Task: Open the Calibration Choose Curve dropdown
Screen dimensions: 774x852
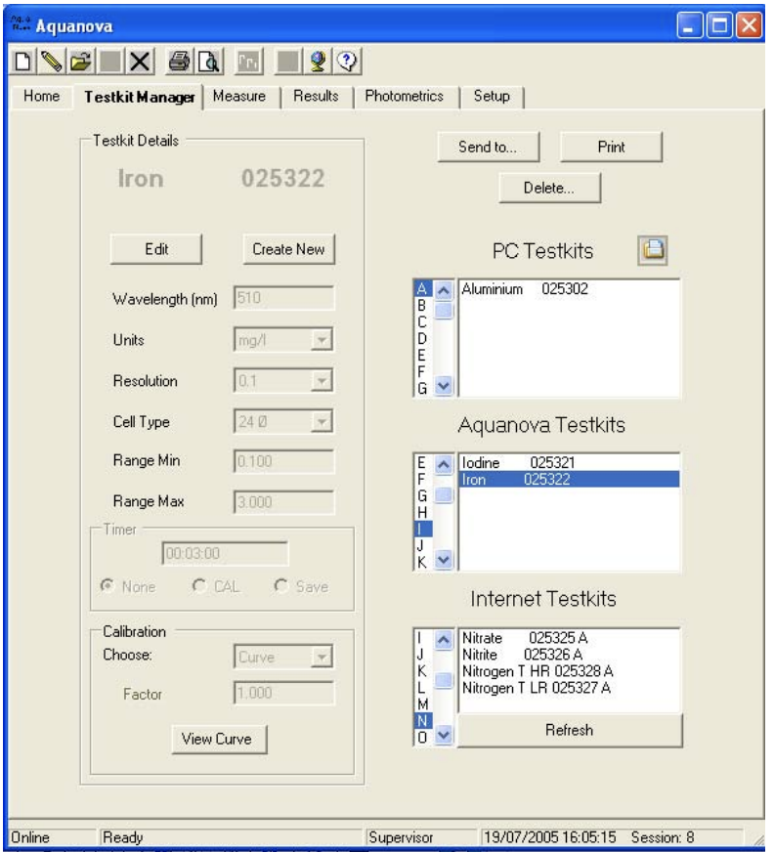Action: tap(322, 657)
